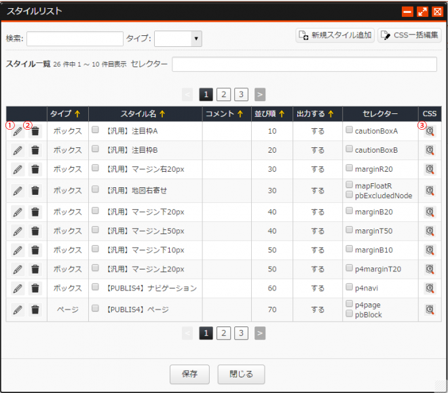
Task: Sort by コメント column arrow
Action: (x=240, y=114)
